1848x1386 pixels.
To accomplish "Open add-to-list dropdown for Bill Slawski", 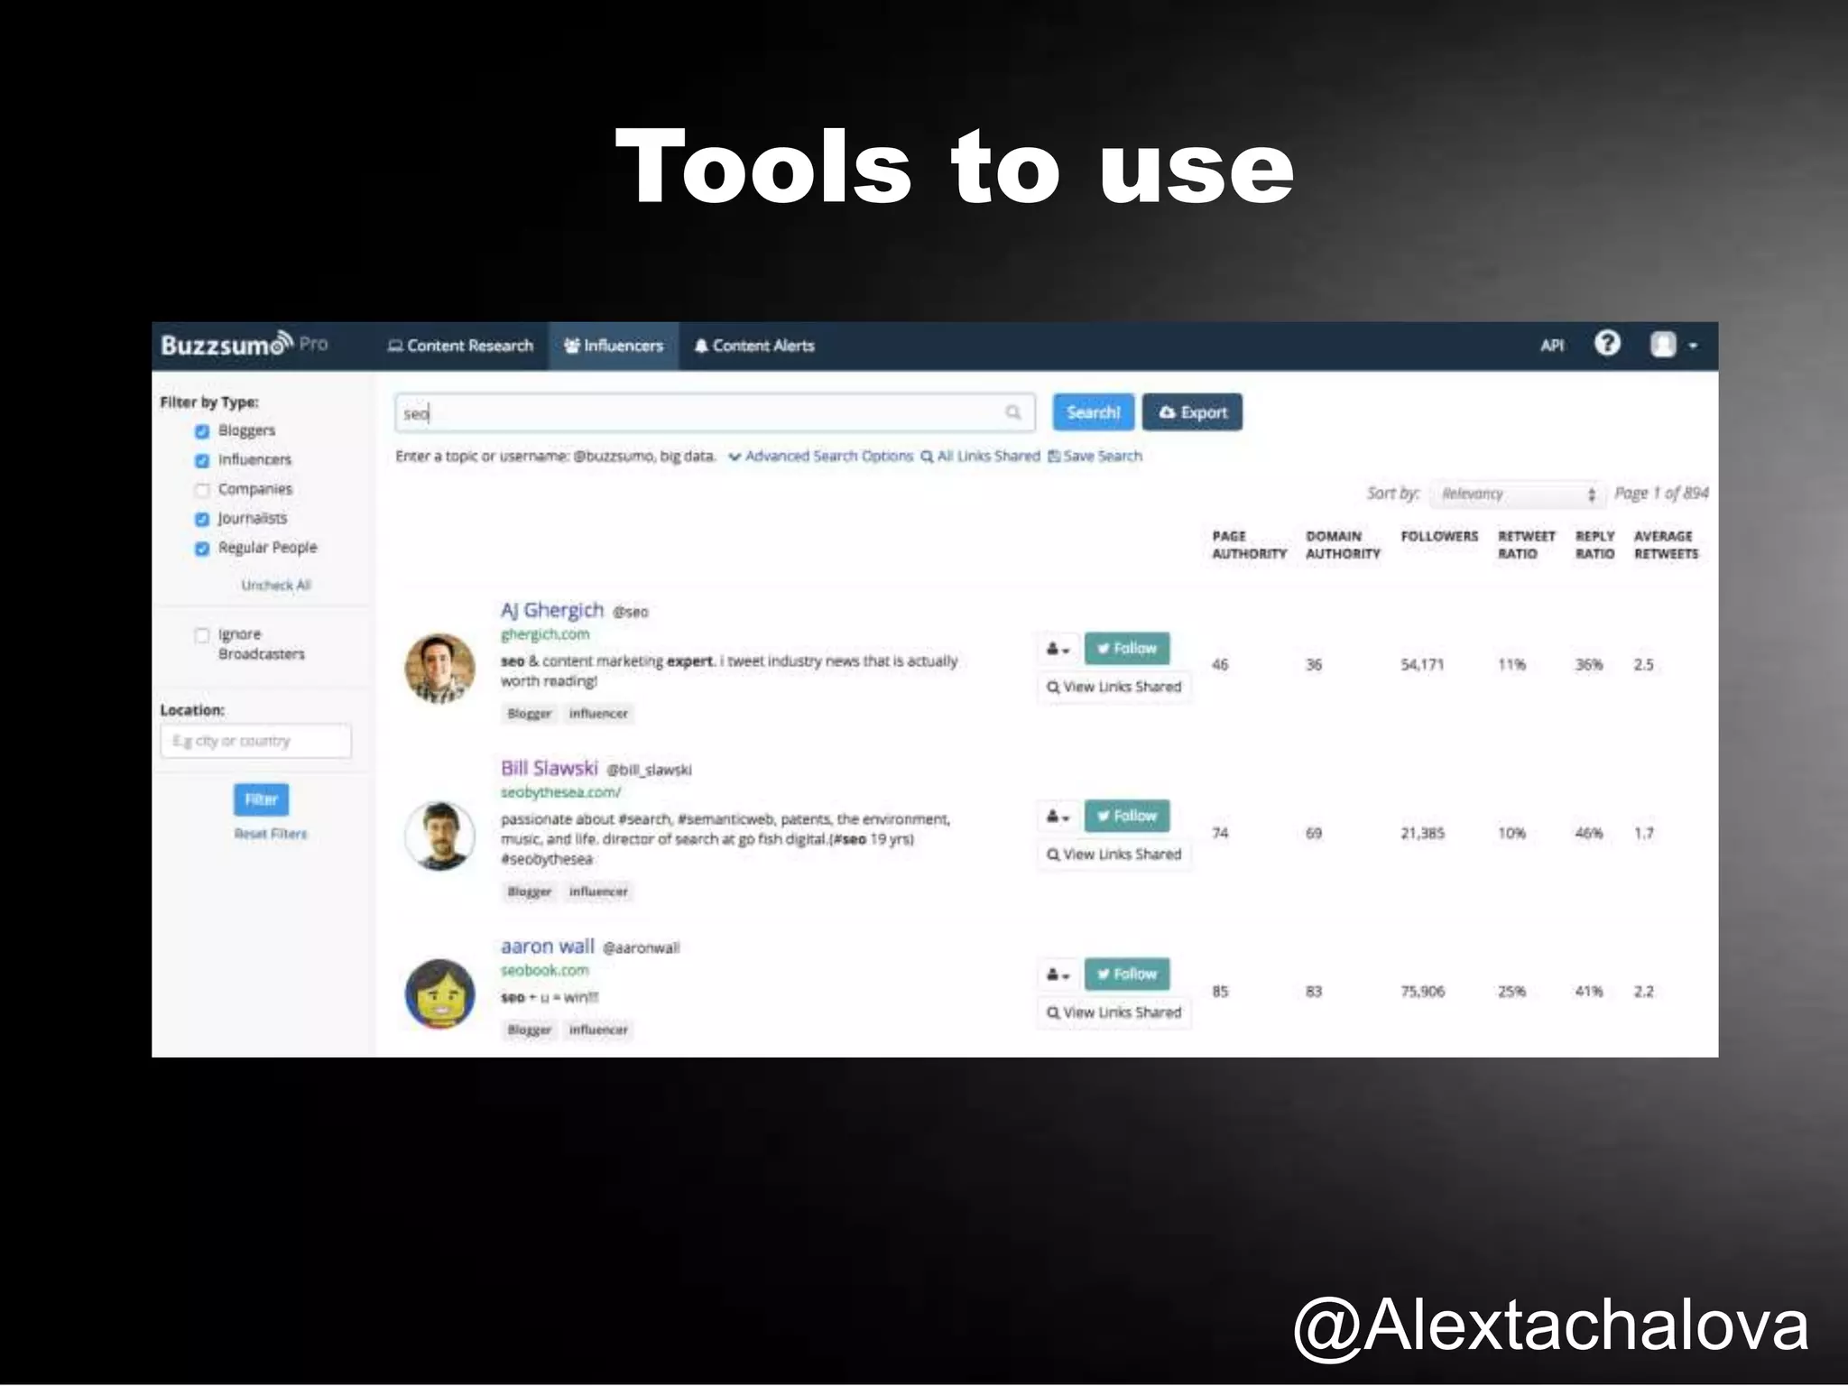I will [1058, 817].
